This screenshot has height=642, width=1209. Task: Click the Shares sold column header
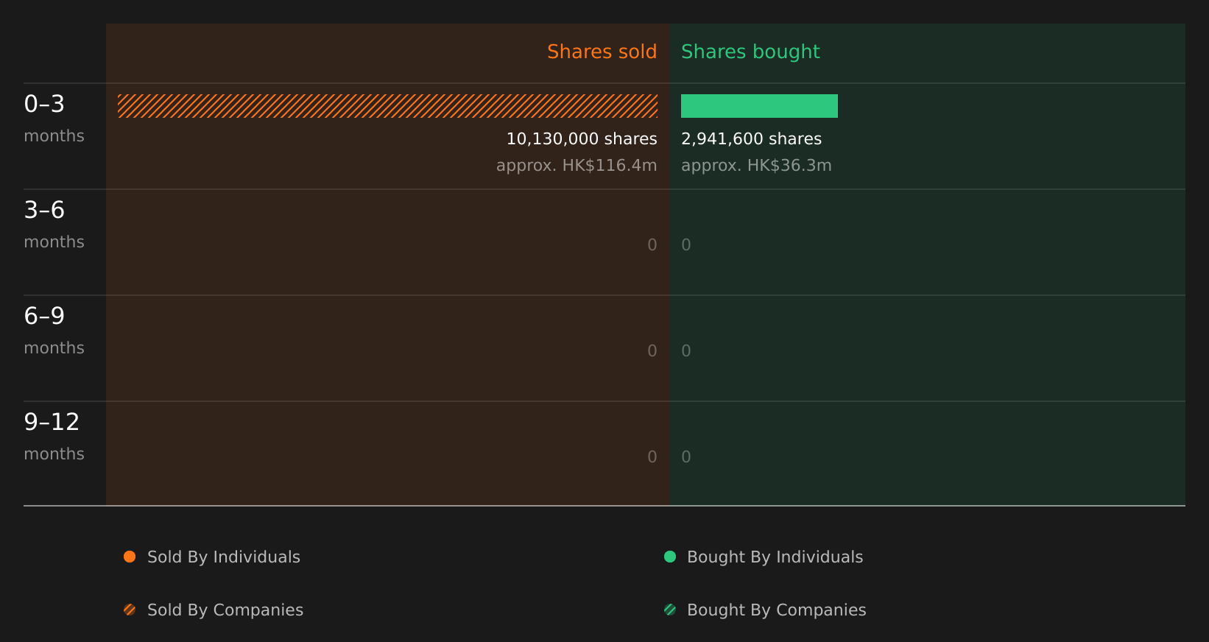[x=602, y=52]
